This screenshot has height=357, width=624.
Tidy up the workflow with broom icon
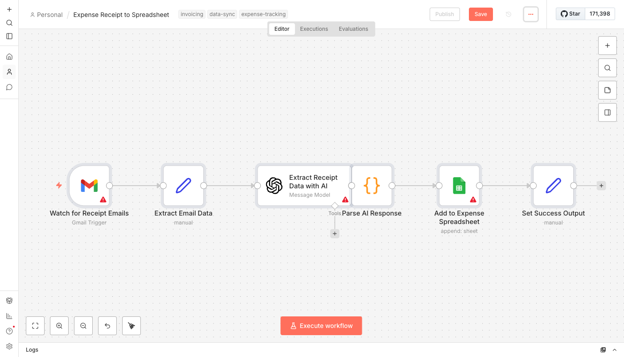[x=131, y=326]
